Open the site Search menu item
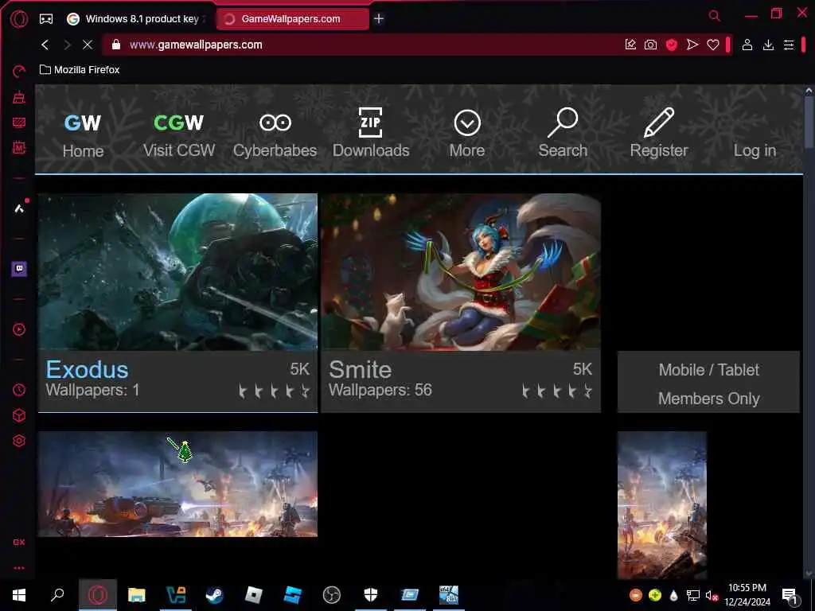 [563, 133]
